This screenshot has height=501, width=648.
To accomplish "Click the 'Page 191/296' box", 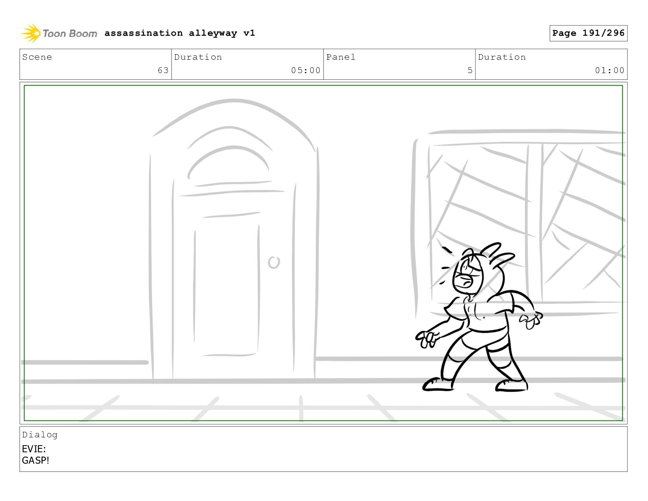I will click(588, 33).
